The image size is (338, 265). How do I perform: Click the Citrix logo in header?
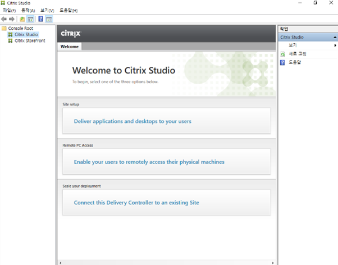coord(71,34)
